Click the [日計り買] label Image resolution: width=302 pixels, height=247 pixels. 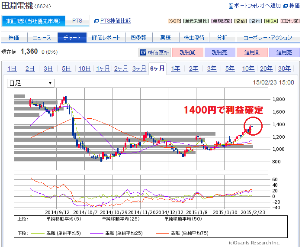290,21
